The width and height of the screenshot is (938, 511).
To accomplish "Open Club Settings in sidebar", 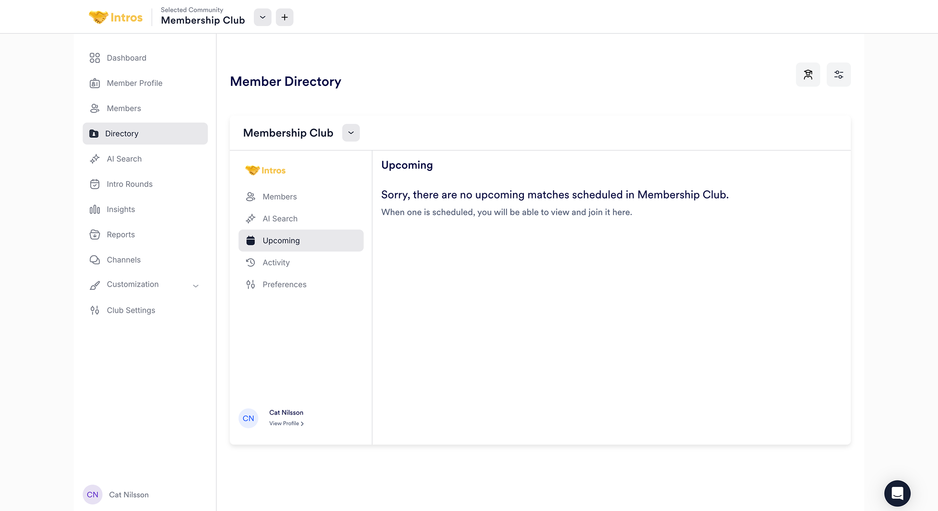I will click(131, 310).
